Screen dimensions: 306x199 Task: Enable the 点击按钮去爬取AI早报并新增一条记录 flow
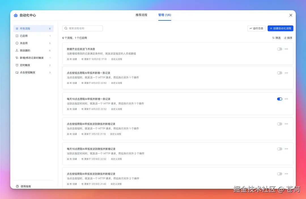coord(279,73)
